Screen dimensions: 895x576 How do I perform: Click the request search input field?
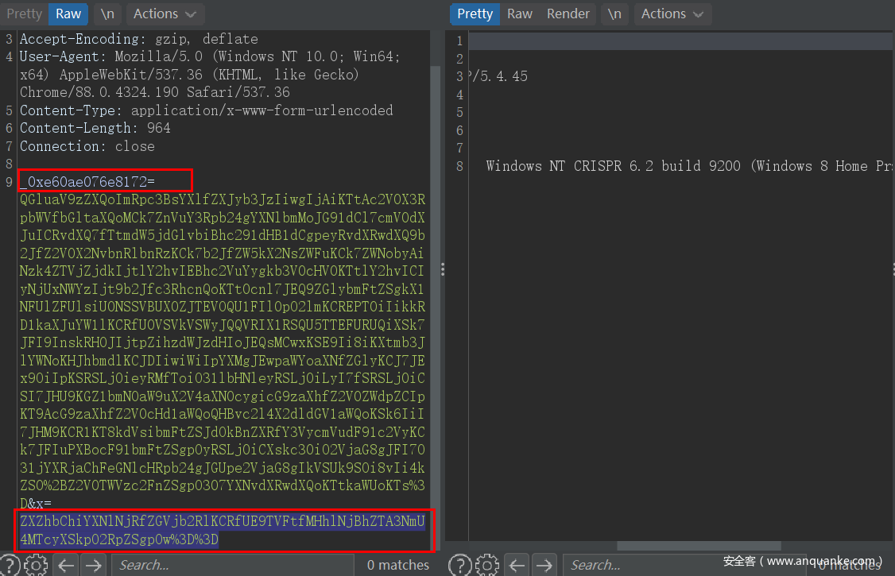[231, 565]
